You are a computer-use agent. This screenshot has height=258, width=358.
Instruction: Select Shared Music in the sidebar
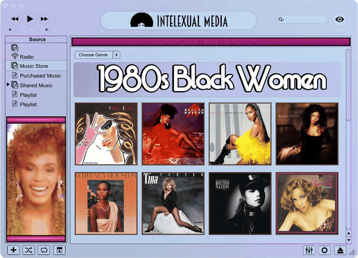pyautogui.click(x=36, y=85)
